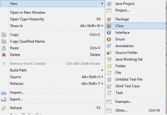Click the Java Working Set icon
Viewport: 167px width, 115px height.
pyautogui.click(x=109, y=59)
